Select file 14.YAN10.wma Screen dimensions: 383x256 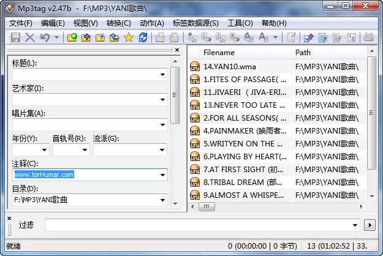point(230,67)
